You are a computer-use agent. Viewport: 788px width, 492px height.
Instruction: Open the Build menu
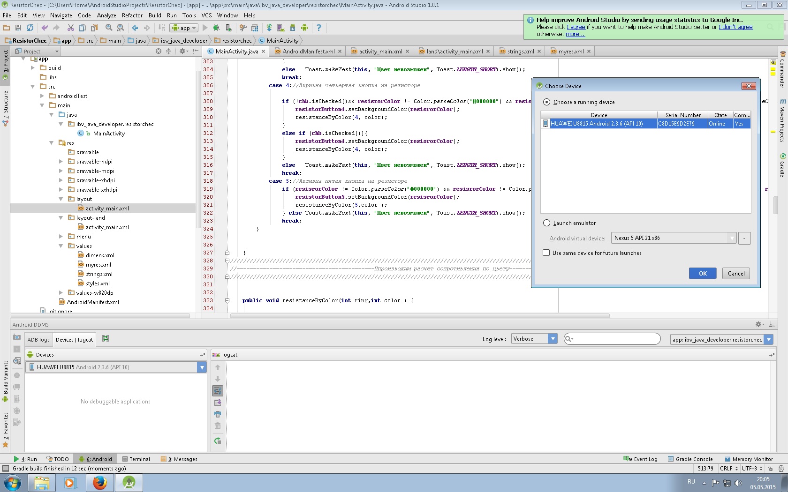tap(155, 15)
